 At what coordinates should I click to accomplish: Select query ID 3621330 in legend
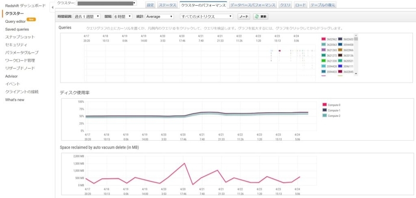pos(332,61)
